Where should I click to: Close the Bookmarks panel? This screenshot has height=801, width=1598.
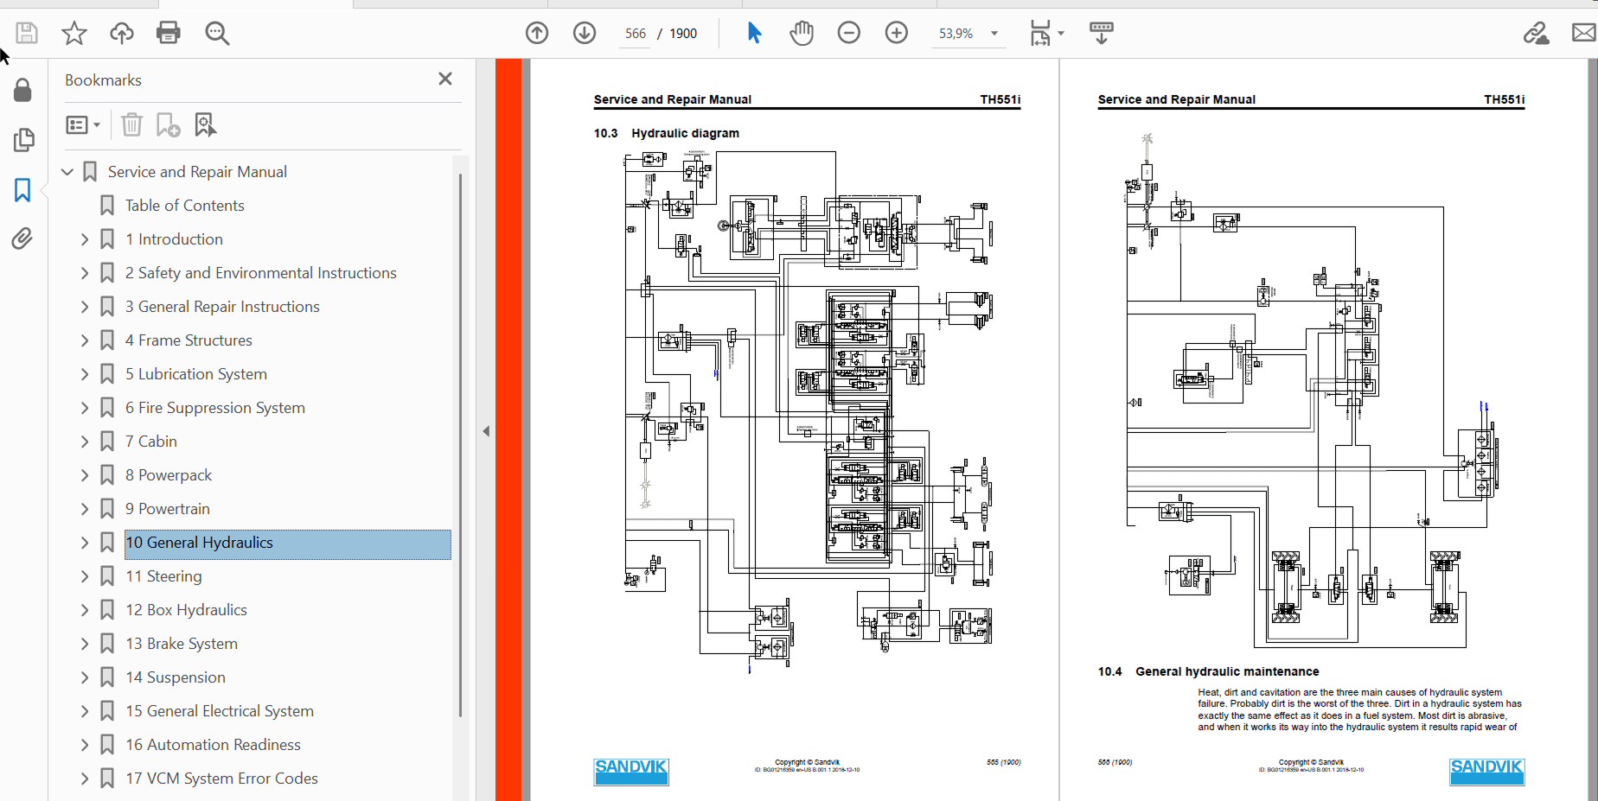(x=445, y=79)
